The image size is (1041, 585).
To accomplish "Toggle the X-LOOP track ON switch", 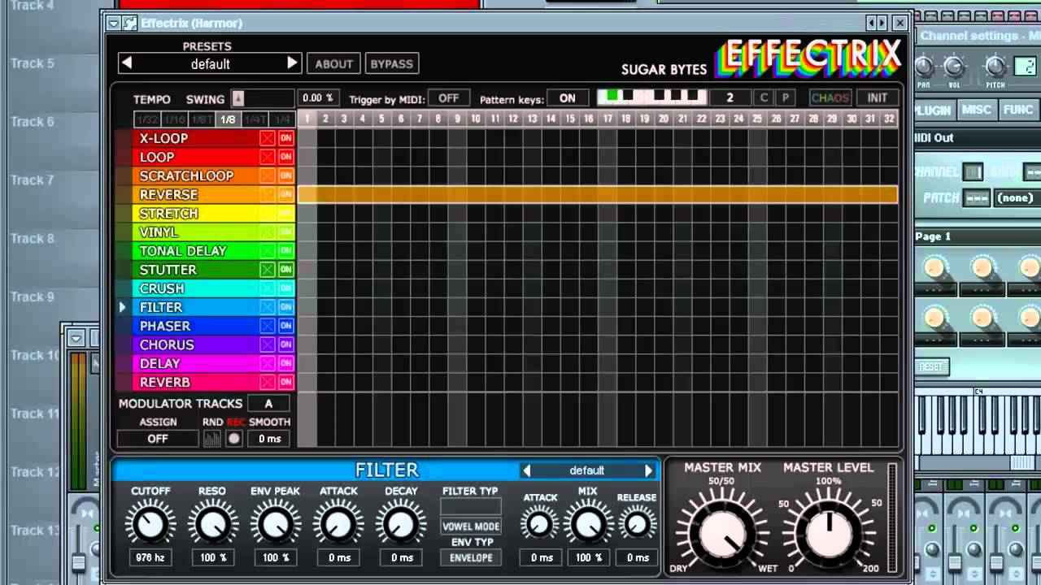I will [x=285, y=138].
